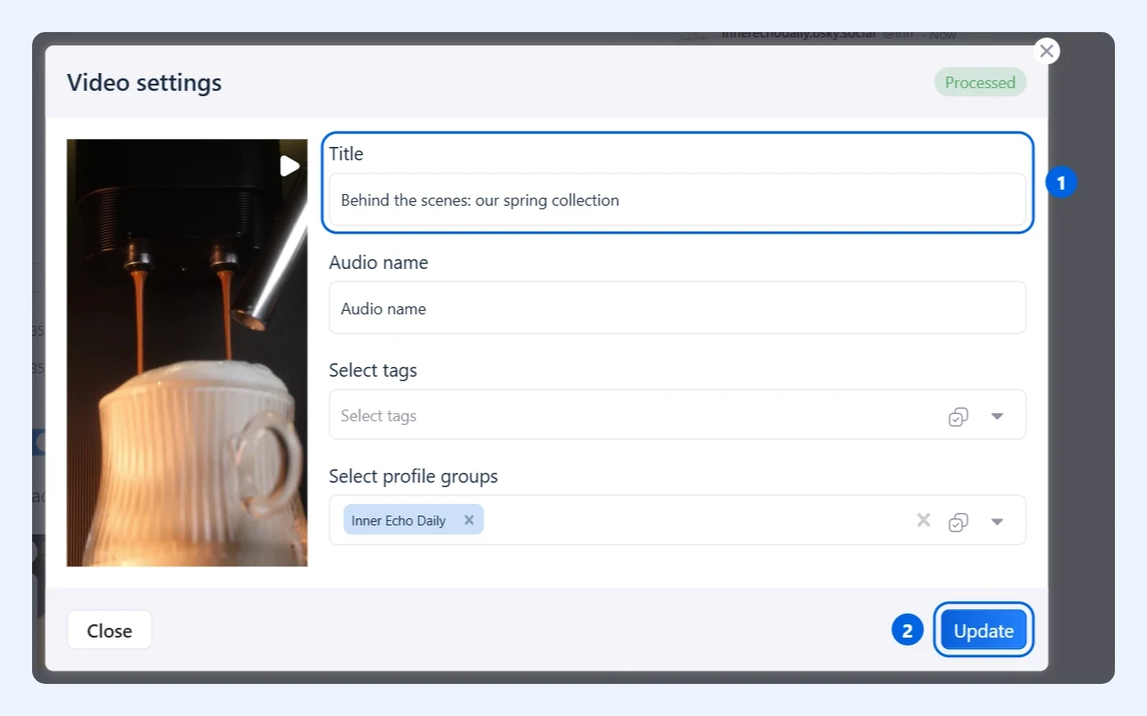
Task: Click the Update button
Action: [984, 631]
